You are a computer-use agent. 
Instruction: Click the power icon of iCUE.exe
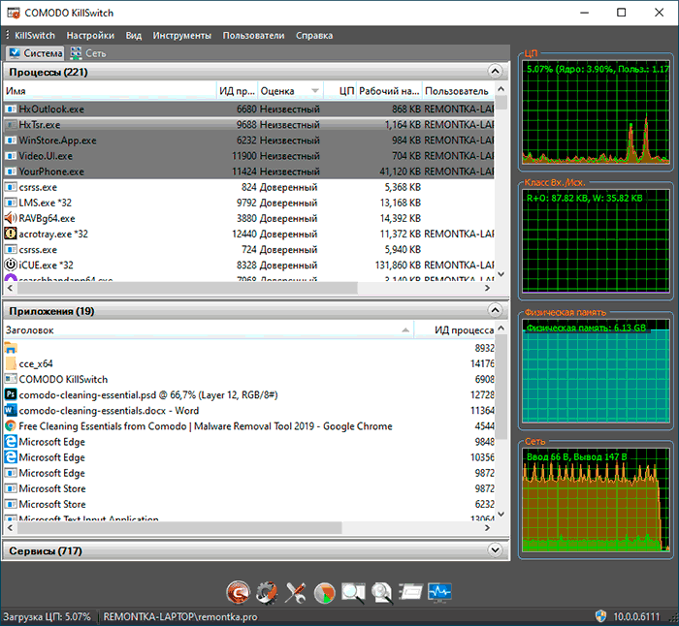[11, 265]
